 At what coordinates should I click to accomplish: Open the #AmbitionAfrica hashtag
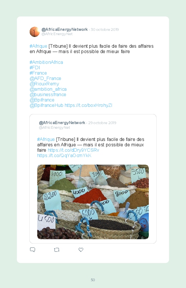(46, 62)
